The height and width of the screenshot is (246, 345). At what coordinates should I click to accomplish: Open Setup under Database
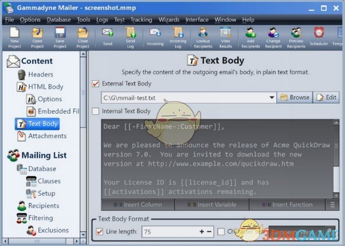(x=41, y=193)
